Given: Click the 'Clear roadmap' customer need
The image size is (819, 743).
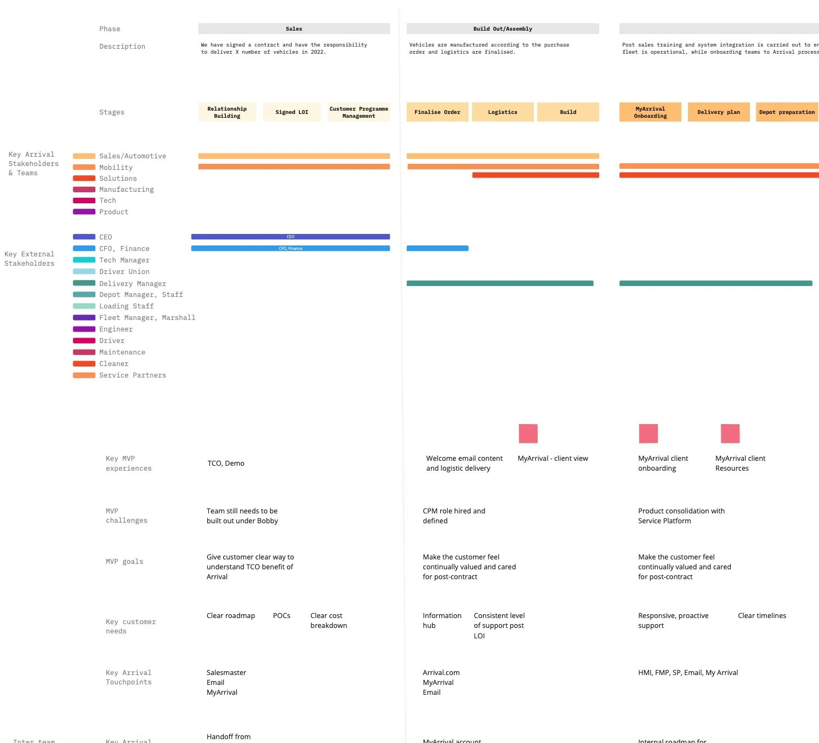Looking at the screenshot, I should (231, 616).
